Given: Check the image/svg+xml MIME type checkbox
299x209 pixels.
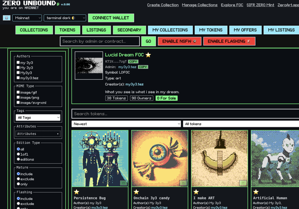Looking at the screenshot, I should pyautogui.click(x=18, y=103).
